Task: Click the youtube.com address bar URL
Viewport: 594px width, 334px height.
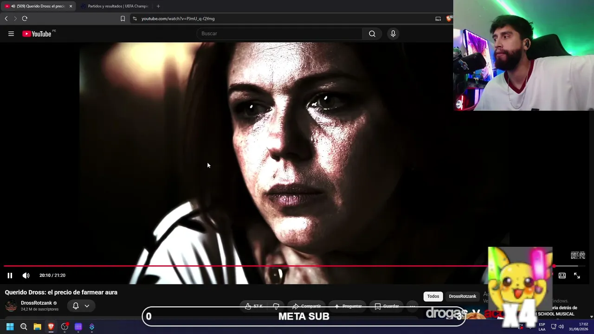Action: tap(178, 19)
